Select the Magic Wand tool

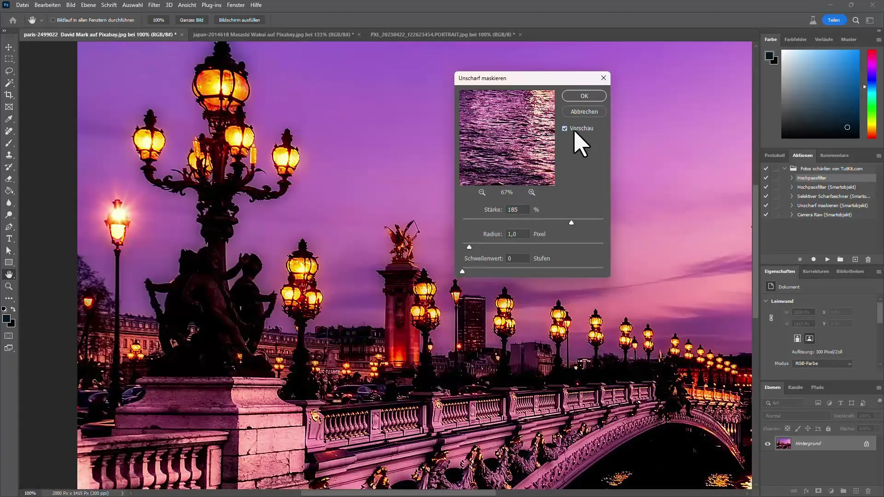(x=9, y=83)
